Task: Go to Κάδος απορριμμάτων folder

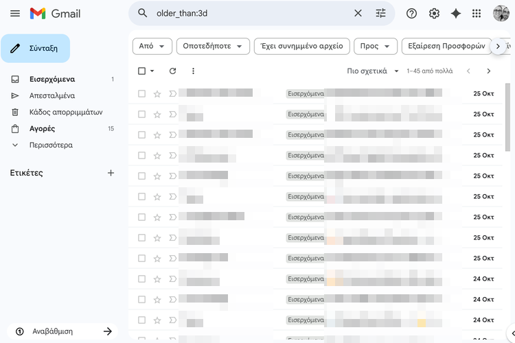Action: click(x=66, y=112)
